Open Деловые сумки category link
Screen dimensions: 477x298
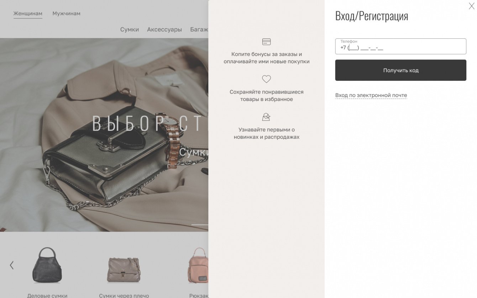(x=47, y=295)
